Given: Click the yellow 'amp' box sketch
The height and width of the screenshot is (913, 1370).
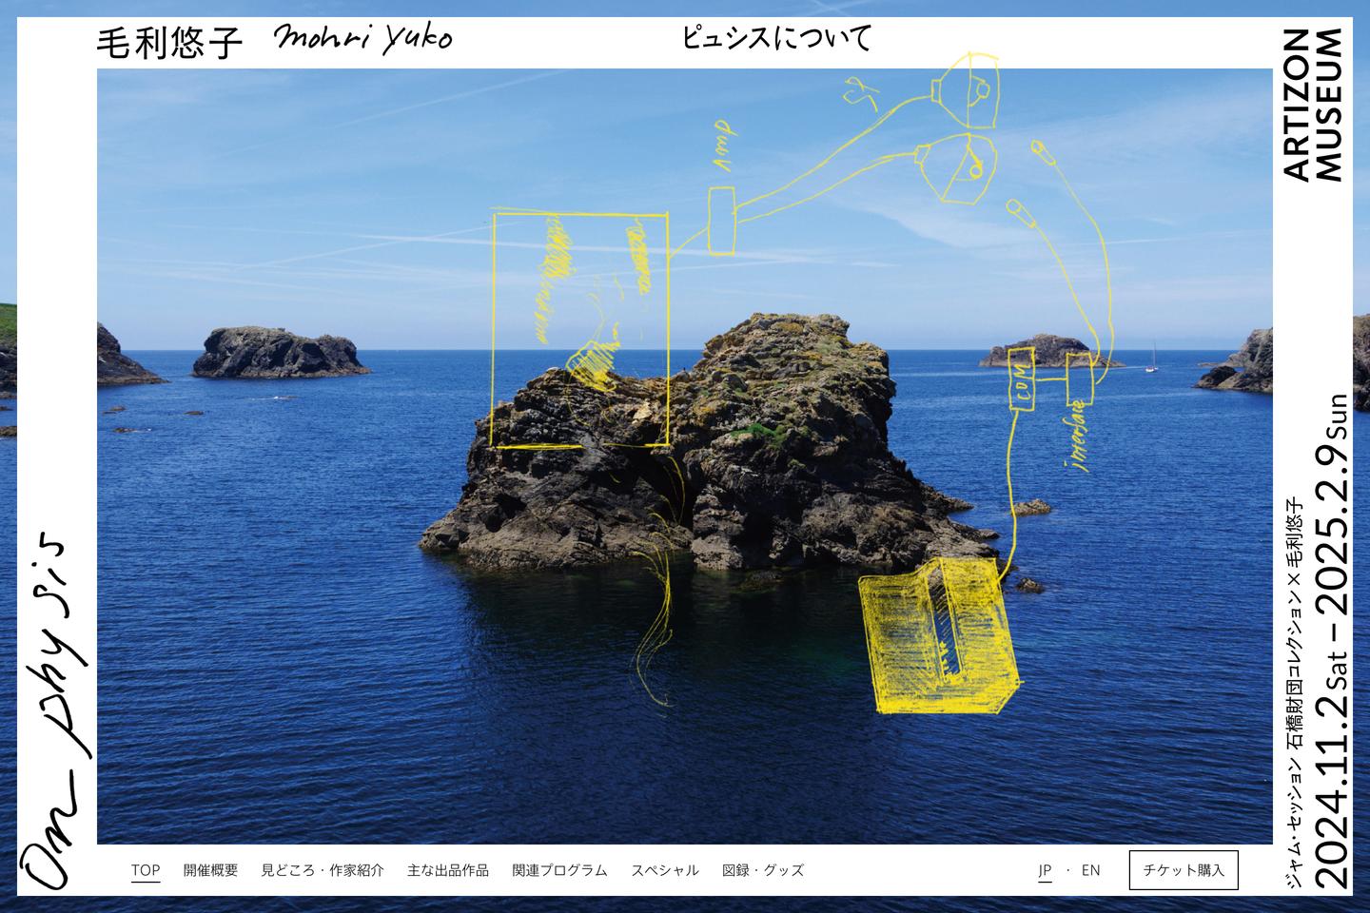Looking at the screenshot, I should pos(721,221).
